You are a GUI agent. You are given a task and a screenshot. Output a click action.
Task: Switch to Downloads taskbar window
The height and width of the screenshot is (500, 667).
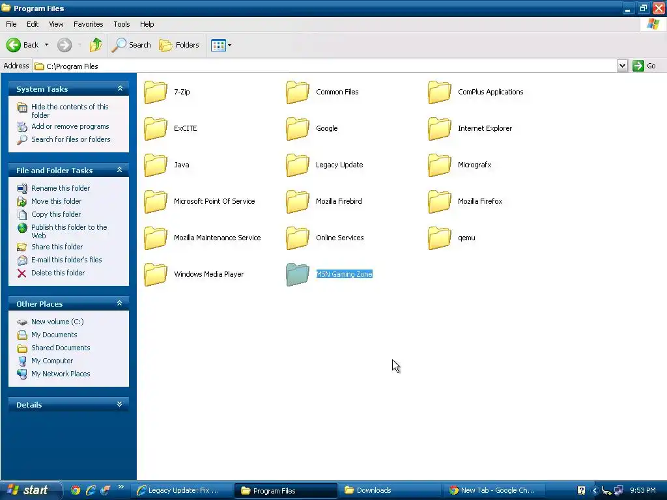tap(390, 490)
